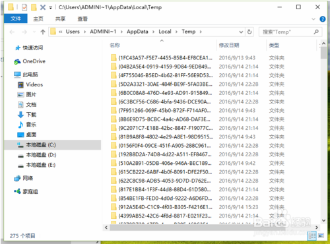
Task: Select folder {04B2A5E4-0919-4159-9D84-9ED849...
Action: pos(165,67)
